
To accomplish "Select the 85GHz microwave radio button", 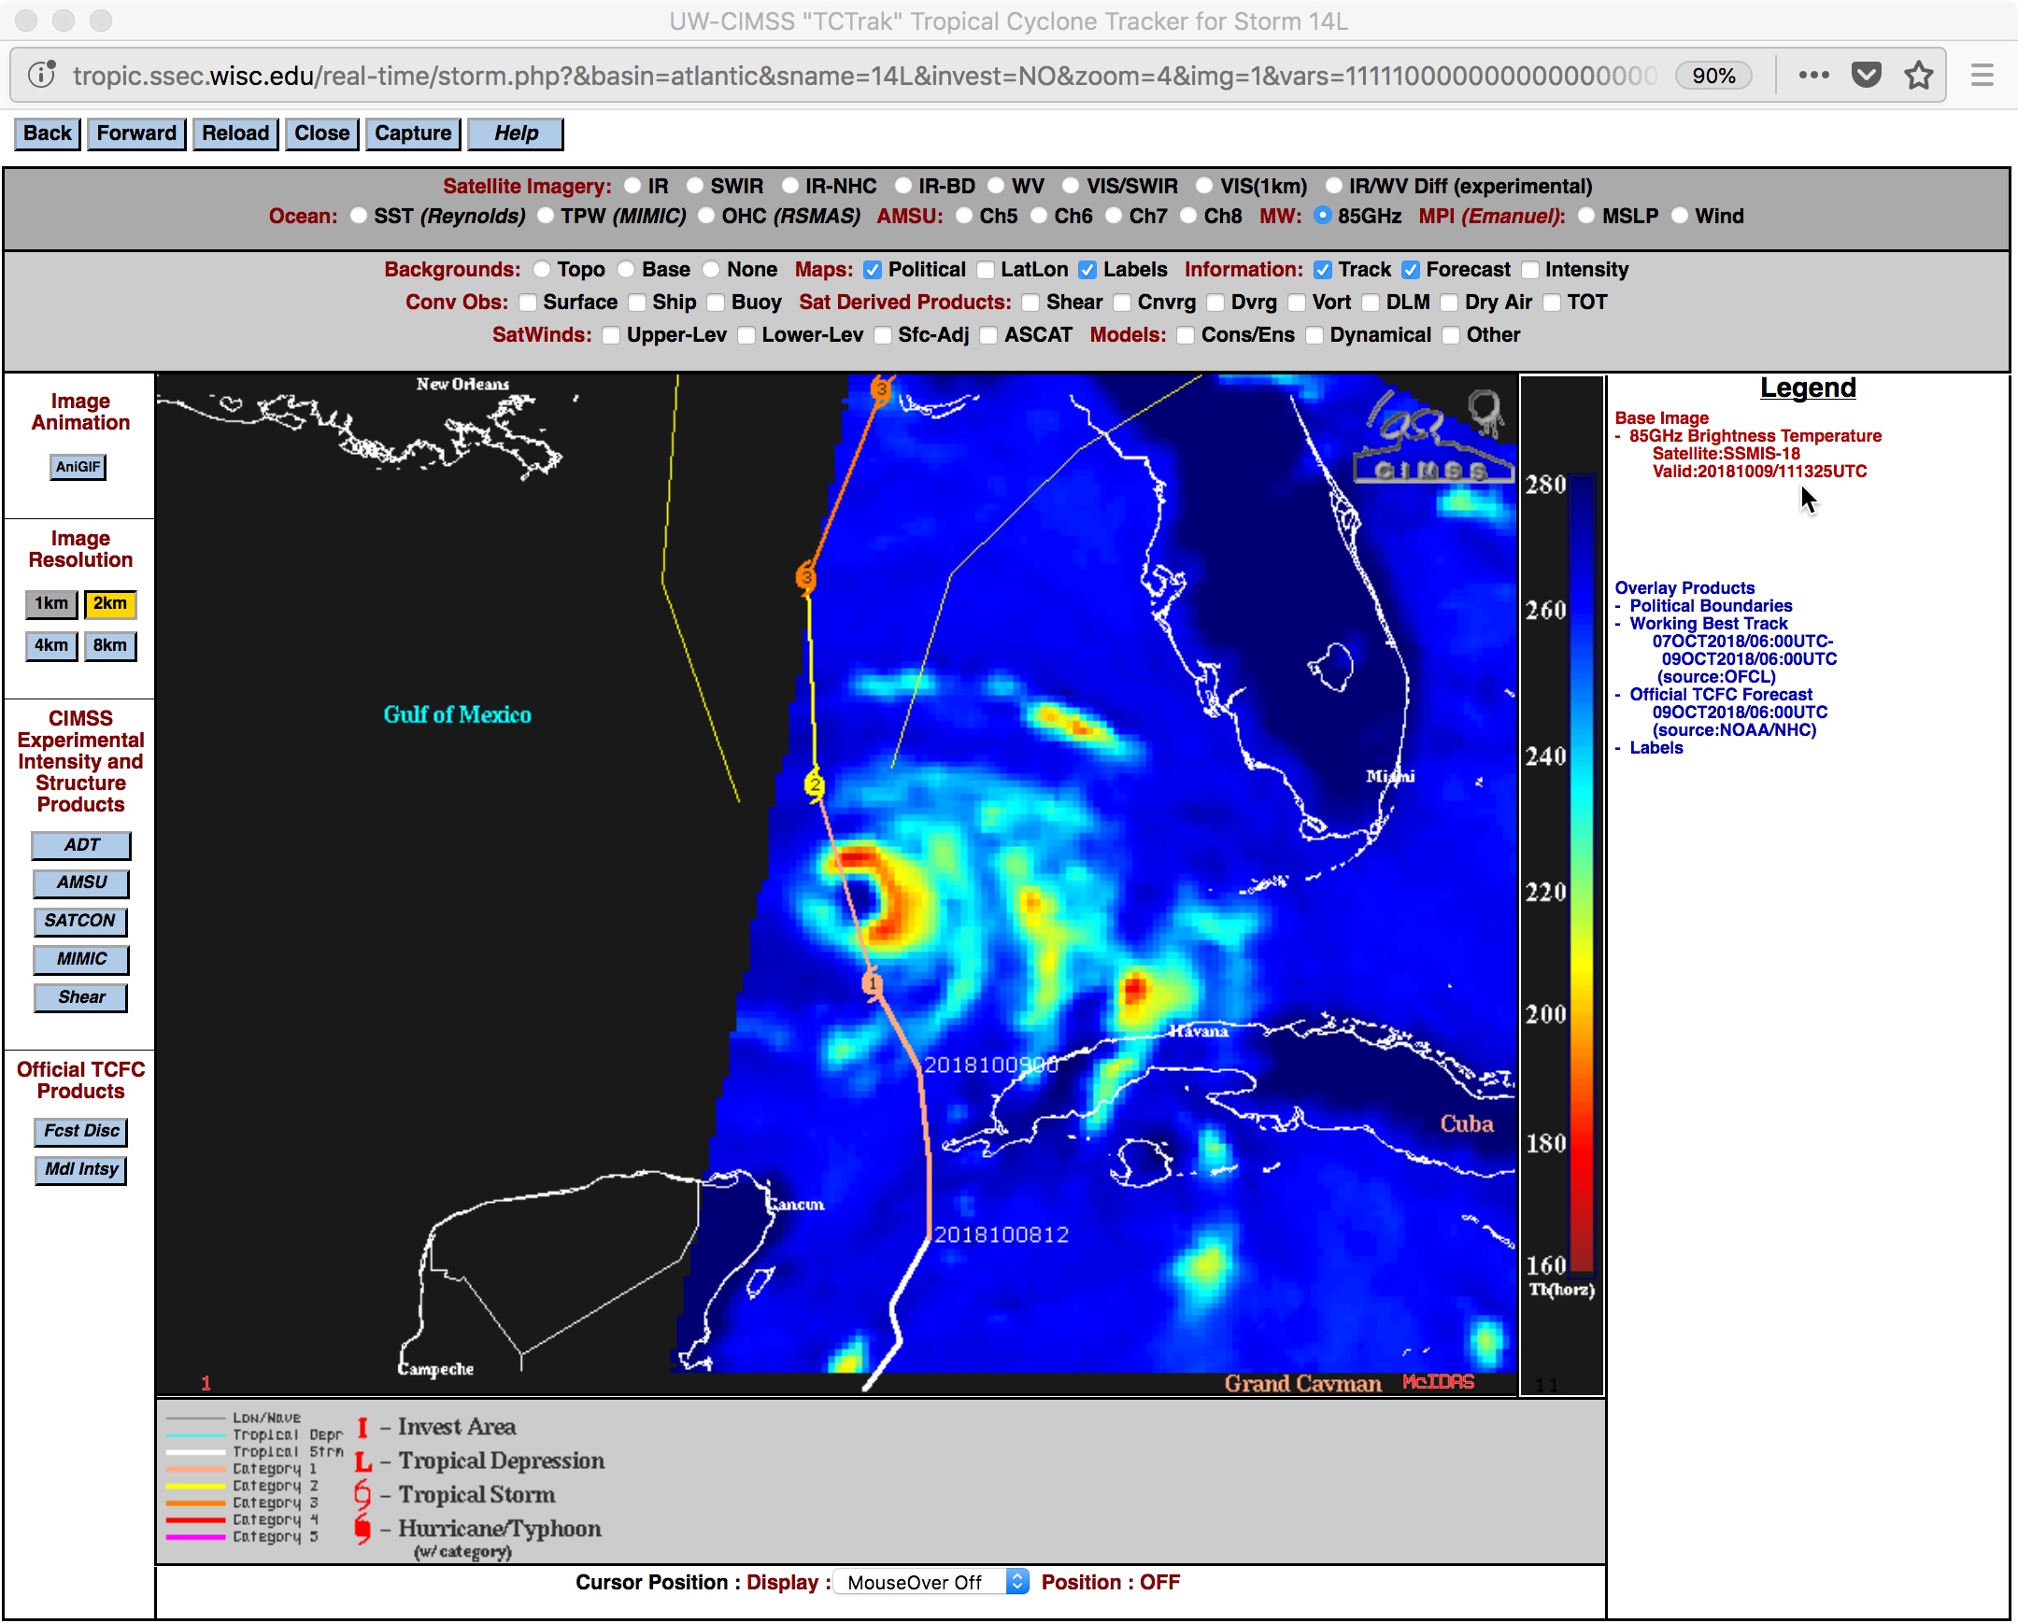I will point(1323,216).
